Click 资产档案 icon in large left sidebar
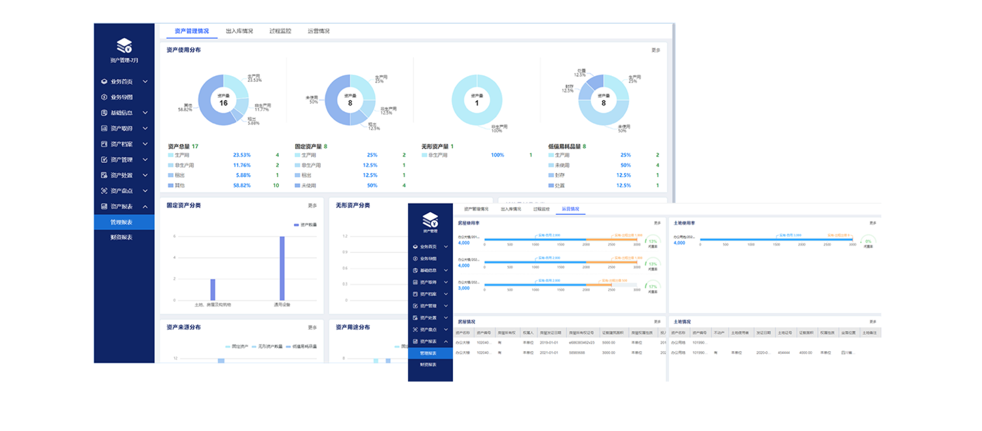This screenshot has height=431, width=982. coord(103,144)
